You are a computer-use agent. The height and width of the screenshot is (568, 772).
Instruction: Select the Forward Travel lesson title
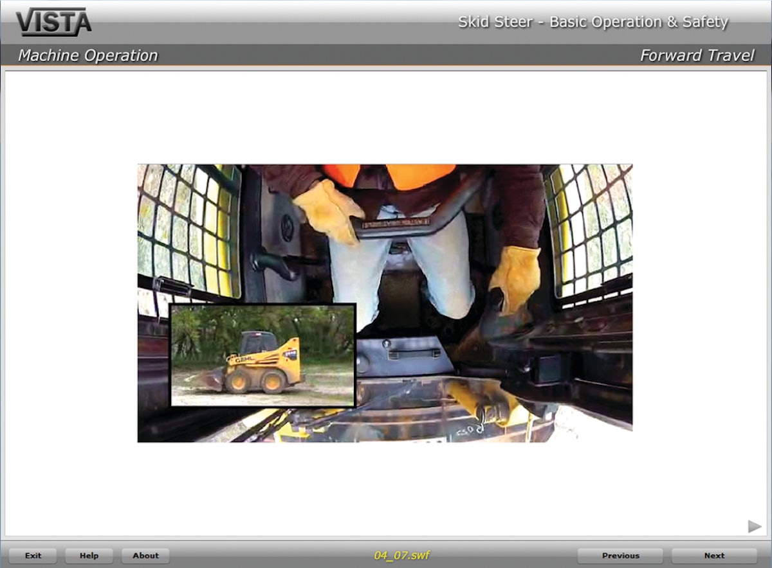[697, 56]
